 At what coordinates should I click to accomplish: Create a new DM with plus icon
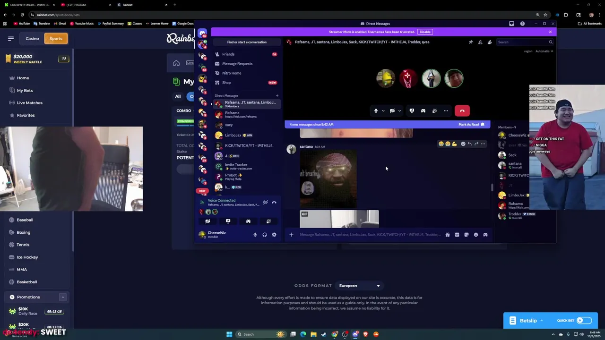click(277, 96)
